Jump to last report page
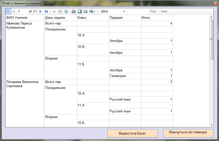 [x=46, y=11]
